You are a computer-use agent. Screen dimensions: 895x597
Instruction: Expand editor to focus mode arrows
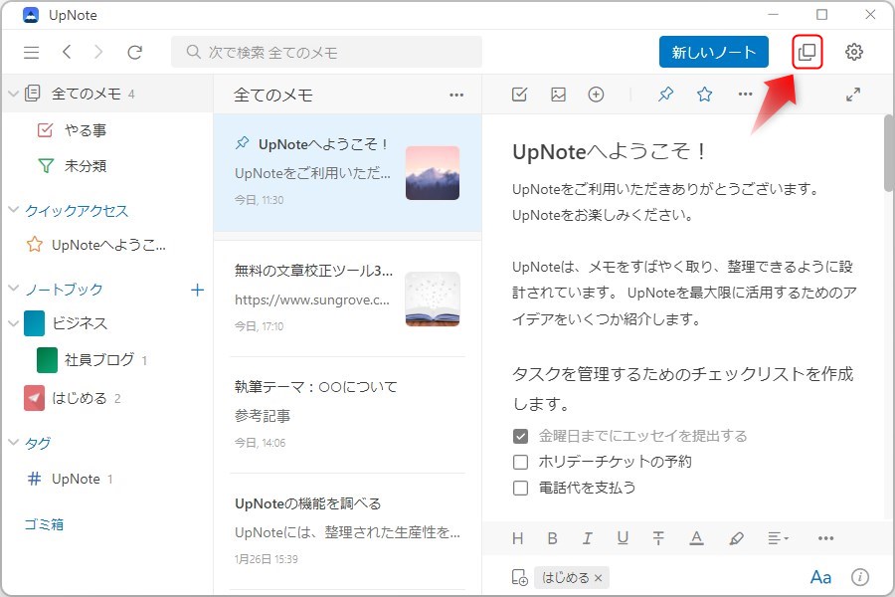pyautogui.click(x=853, y=95)
